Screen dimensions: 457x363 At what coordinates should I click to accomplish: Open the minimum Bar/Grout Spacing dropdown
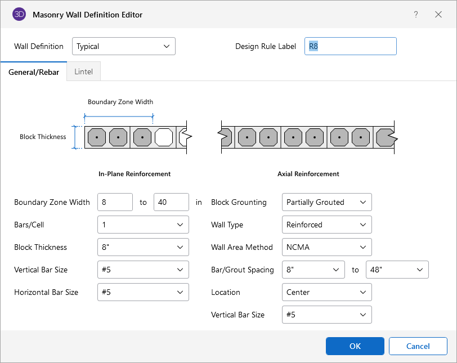(x=313, y=270)
